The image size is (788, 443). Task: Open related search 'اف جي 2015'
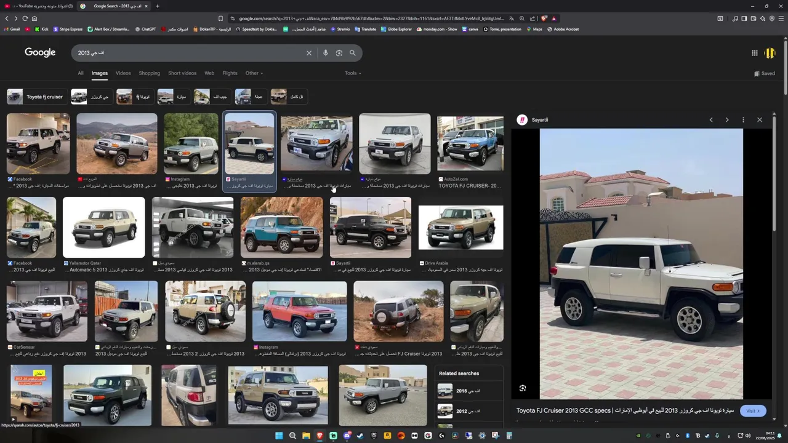(x=470, y=391)
